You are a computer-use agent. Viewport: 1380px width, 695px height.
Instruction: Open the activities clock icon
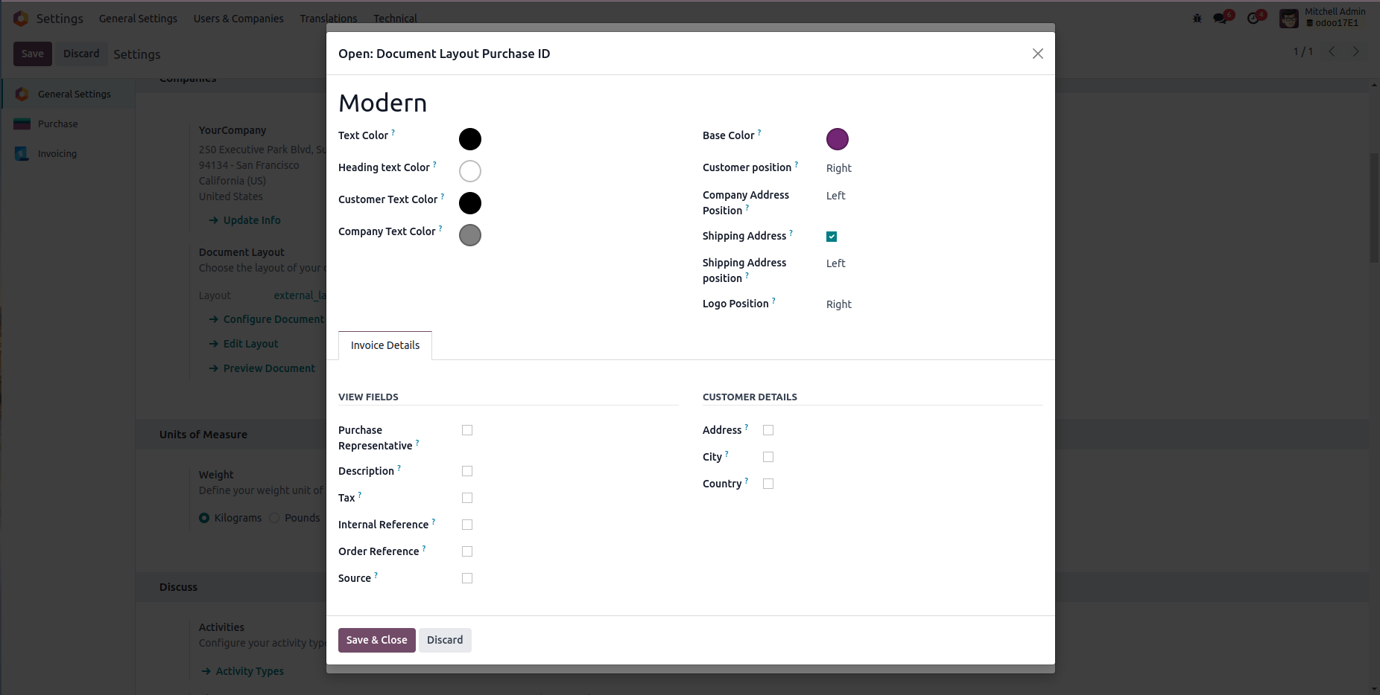(x=1253, y=18)
